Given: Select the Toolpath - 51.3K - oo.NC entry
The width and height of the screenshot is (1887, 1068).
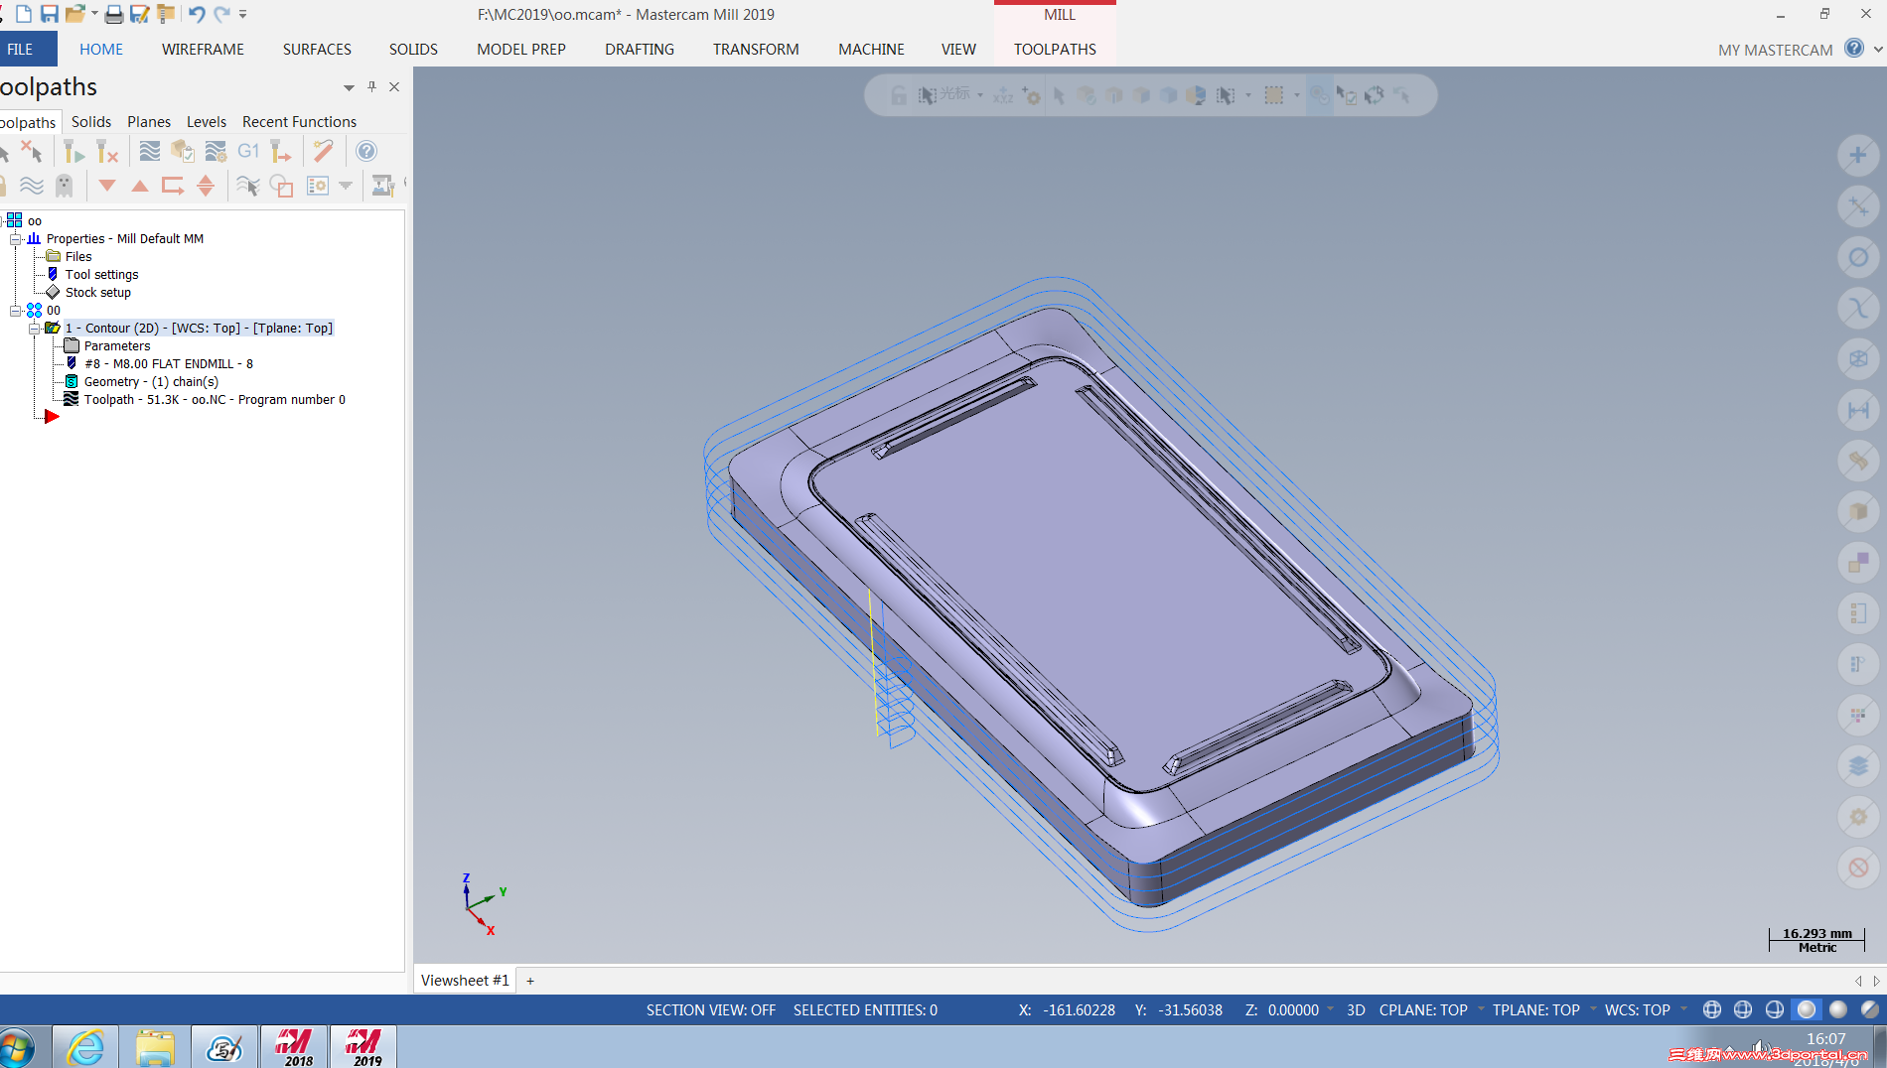Looking at the screenshot, I should click(x=215, y=400).
